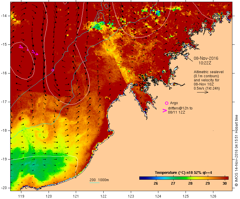Click the color bar value '27'
This screenshot has height=199, width=240.
173,183
